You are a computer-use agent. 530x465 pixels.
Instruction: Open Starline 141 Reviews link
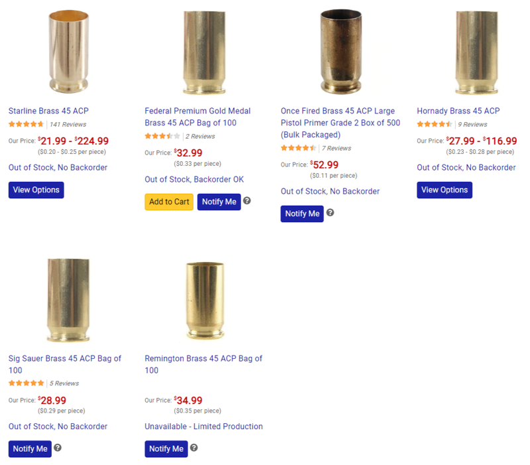[x=68, y=124]
